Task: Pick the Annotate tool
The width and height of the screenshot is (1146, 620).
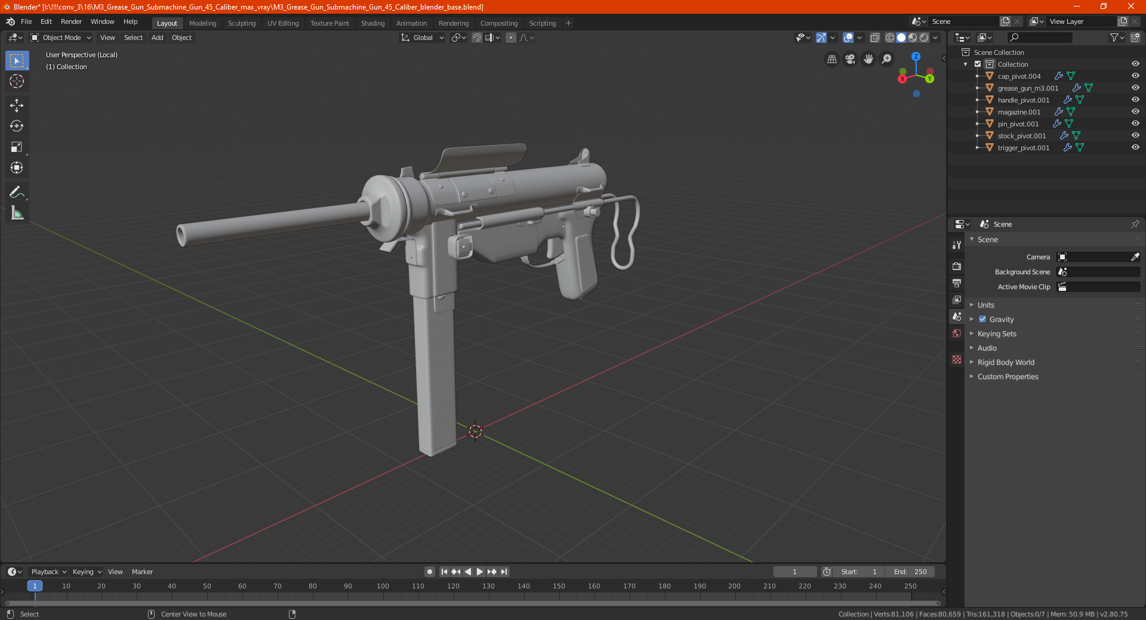Action: [x=17, y=192]
